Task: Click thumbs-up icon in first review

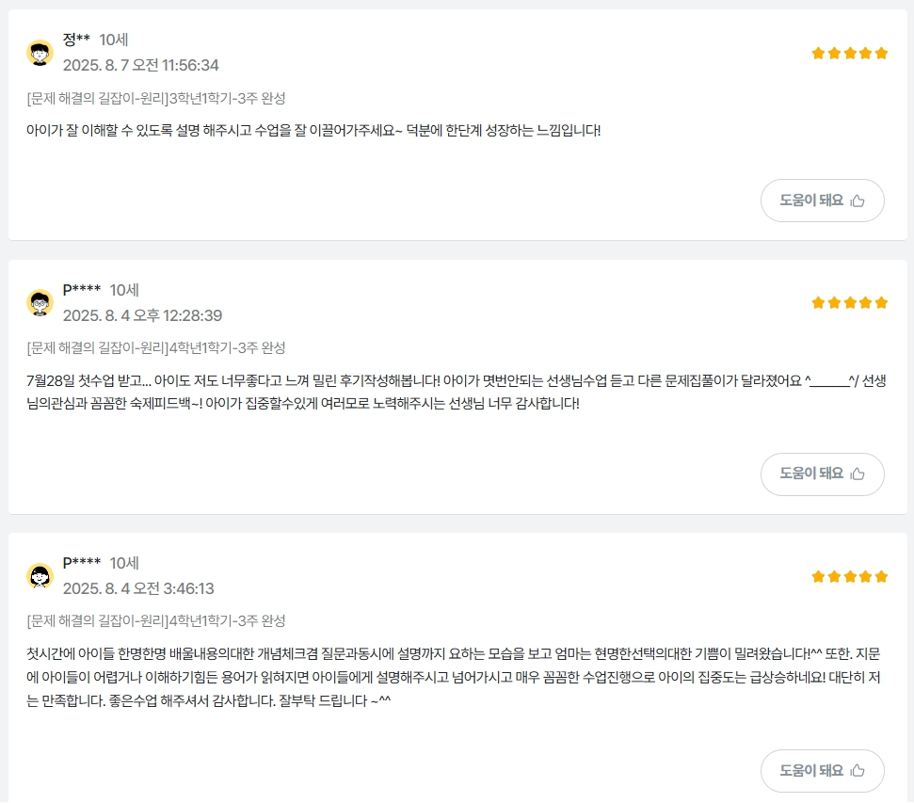Action: 857,201
